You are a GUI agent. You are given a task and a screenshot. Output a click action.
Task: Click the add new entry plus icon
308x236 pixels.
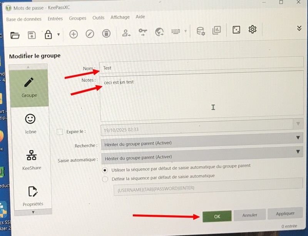[x=73, y=34]
